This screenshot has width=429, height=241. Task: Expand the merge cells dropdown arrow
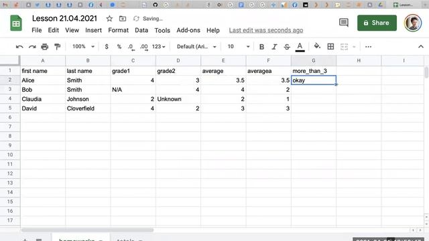[354, 47]
